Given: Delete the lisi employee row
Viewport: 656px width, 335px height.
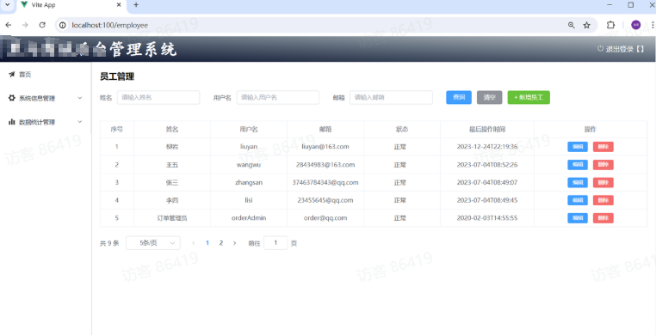Looking at the screenshot, I should [603, 200].
